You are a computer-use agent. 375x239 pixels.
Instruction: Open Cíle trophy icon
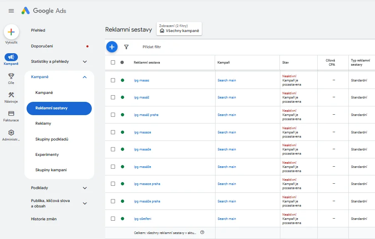point(11,76)
